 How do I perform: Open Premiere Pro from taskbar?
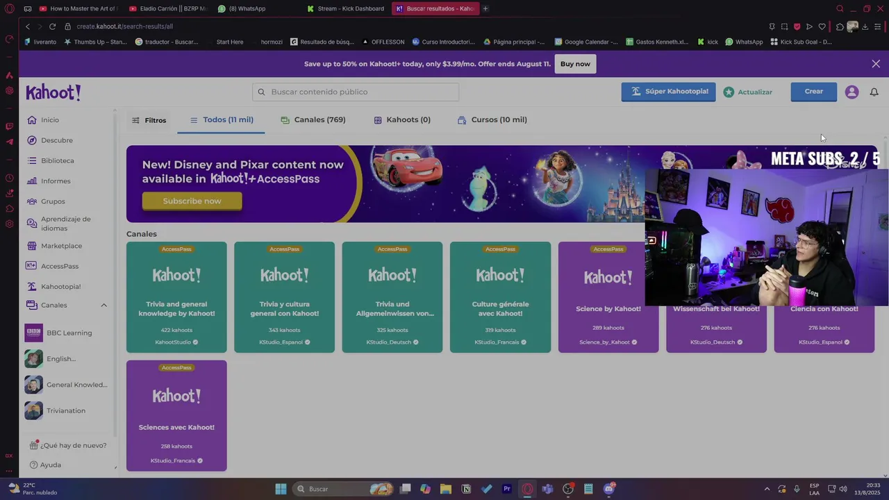[507, 489]
